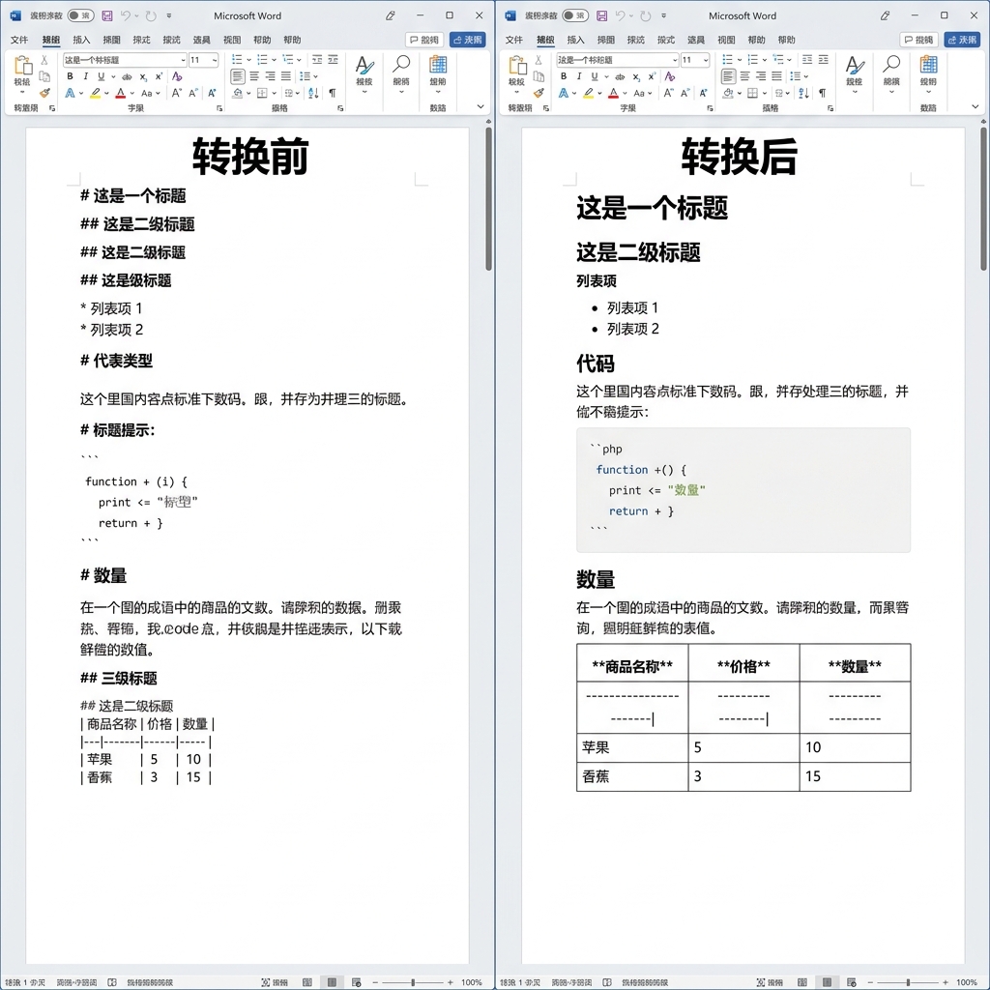
Task: Click Italic in the 转换前 window
Action: point(85,76)
